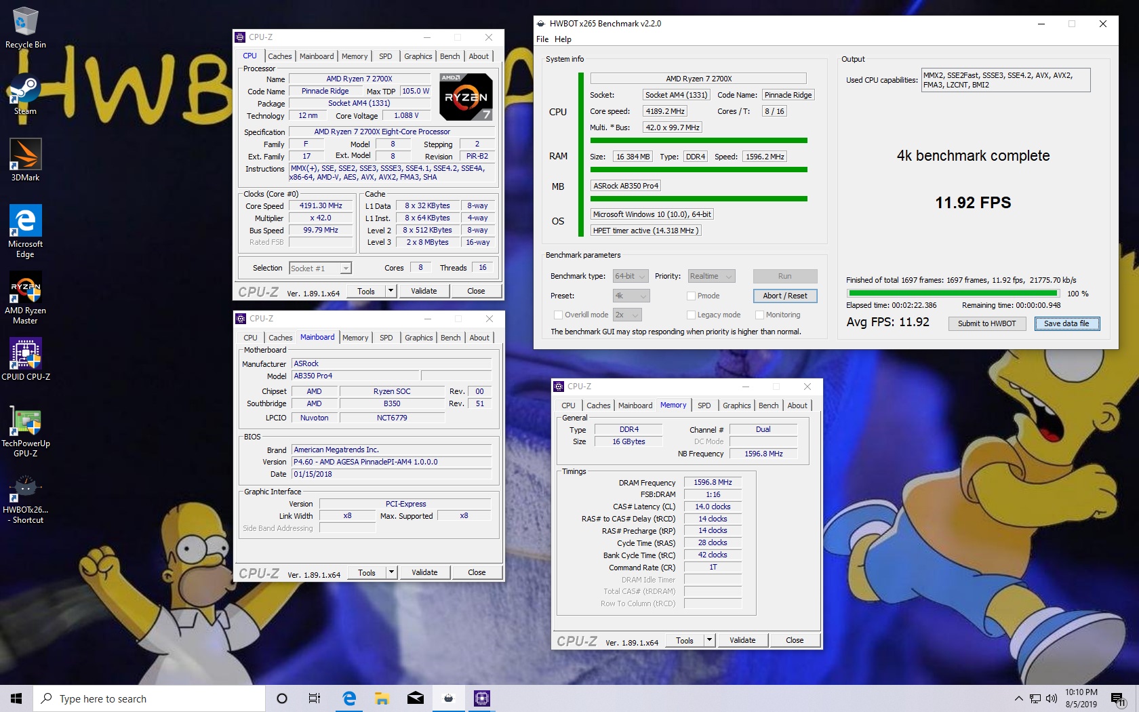This screenshot has width=1139, height=712.
Task: Expand Tools arrow in Memory CPU-Z window
Action: 709,640
